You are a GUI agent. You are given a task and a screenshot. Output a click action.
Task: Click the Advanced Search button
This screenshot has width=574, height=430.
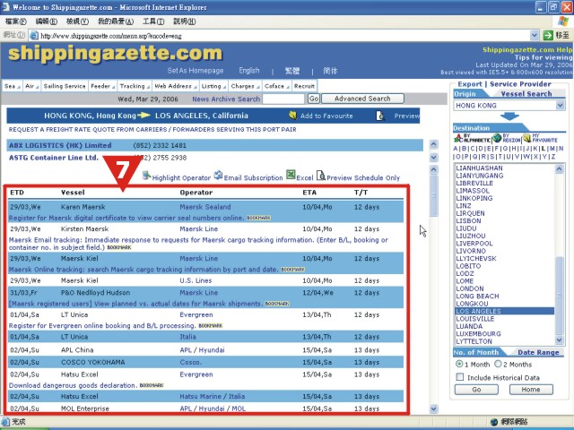click(x=362, y=99)
